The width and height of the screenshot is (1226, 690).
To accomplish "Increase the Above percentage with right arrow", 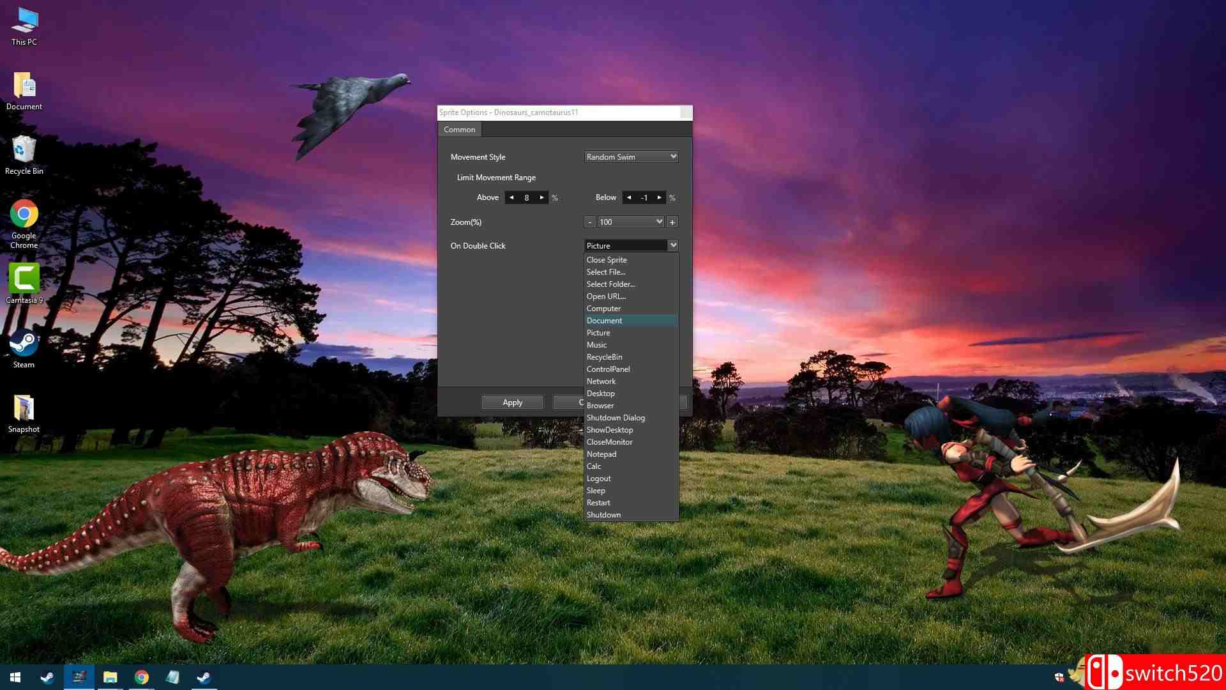I will pos(542,197).
